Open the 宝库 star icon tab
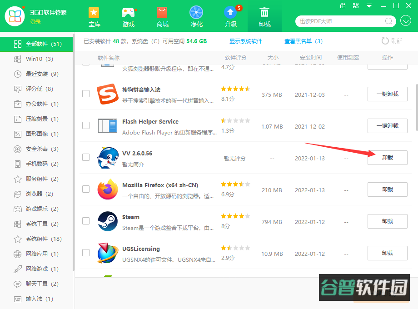This screenshot has height=309, width=418. tap(94, 17)
